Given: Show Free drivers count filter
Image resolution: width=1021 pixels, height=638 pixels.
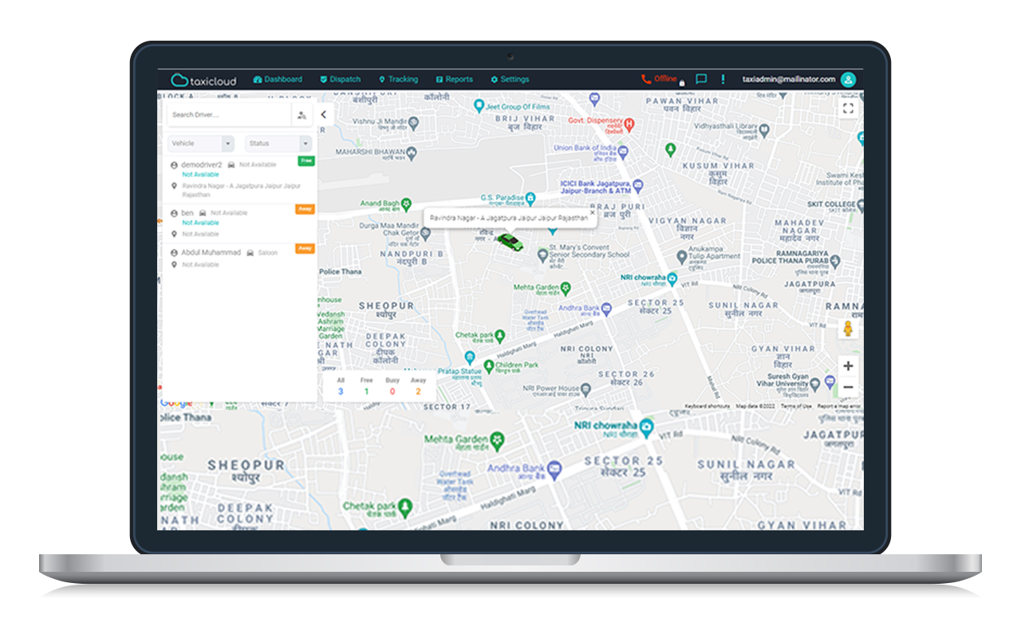Looking at the screenshot, I should [x=366, y=386].
